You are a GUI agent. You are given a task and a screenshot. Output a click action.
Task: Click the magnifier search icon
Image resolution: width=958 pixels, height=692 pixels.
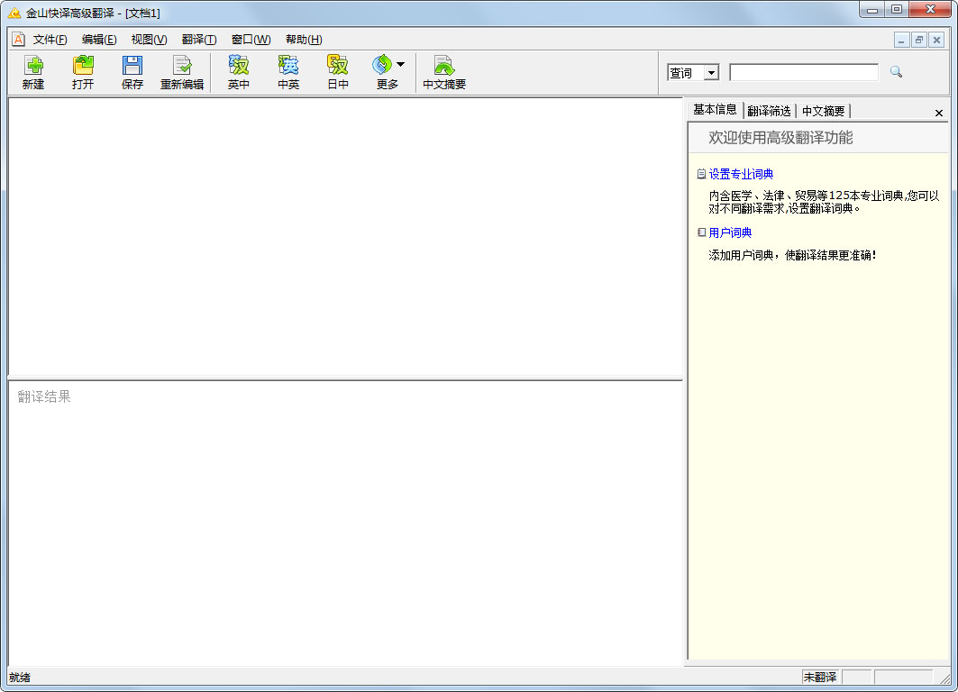coord(896,72)
